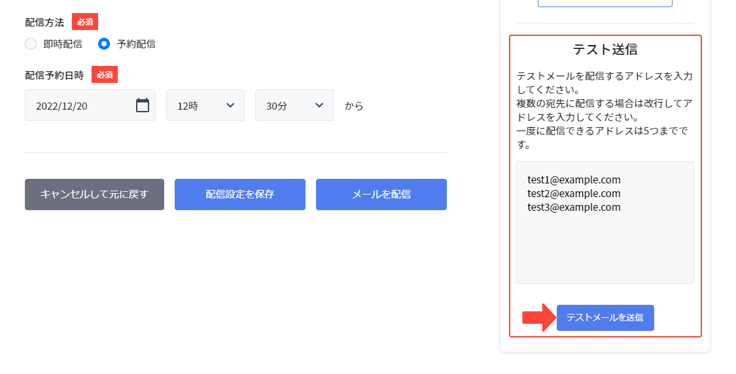
Task: Click the 即時配信 label text
Action: (x=63, y=44)
